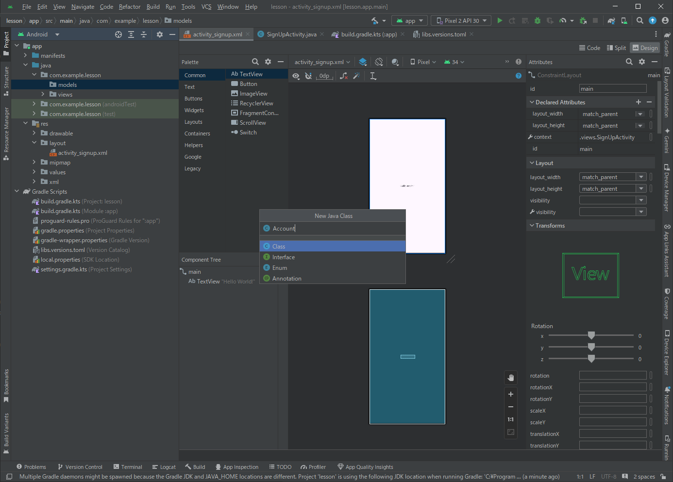This screenshot has height=482, width=673.
Task: Set designer zoom to 1:1
Action: pyautogui.click(x=511, y=419)
